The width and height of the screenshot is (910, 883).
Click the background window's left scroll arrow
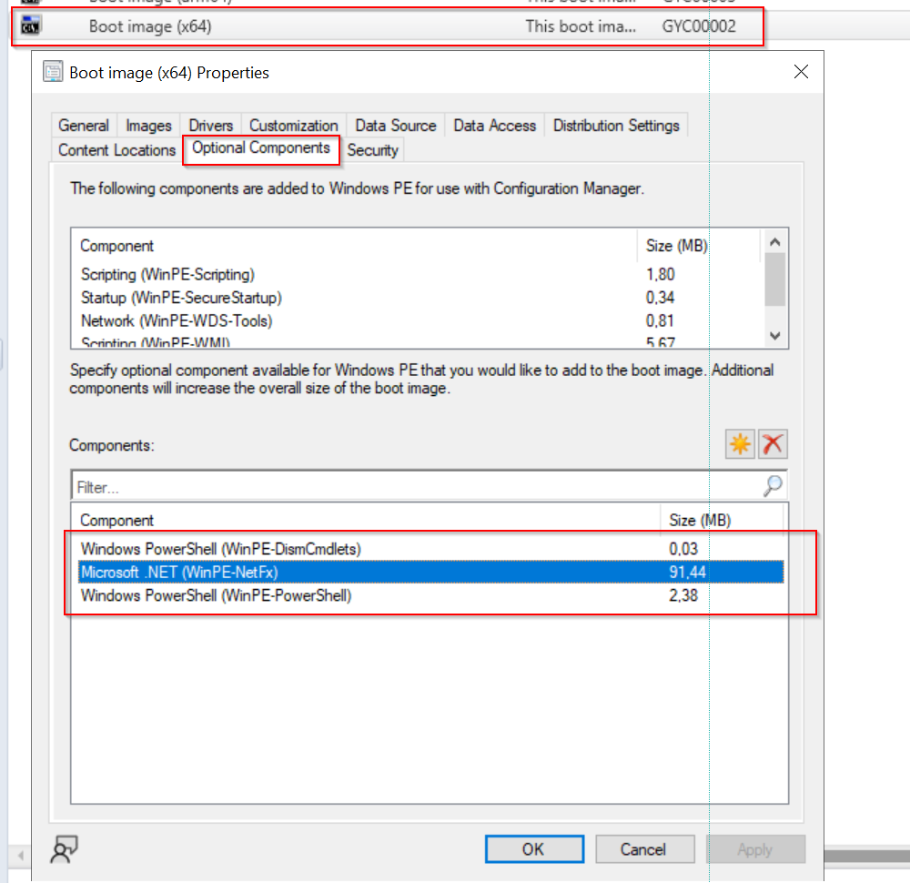tap(21, 856)
